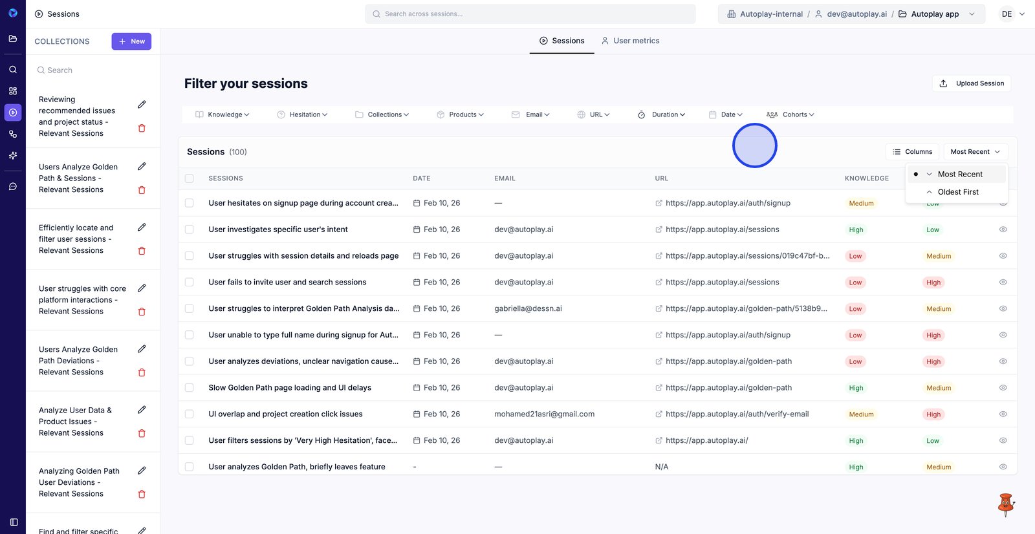Screen dimensions: 1035x534
Task: Choose 'Oldest First' sort option
Action: (957, 192)
